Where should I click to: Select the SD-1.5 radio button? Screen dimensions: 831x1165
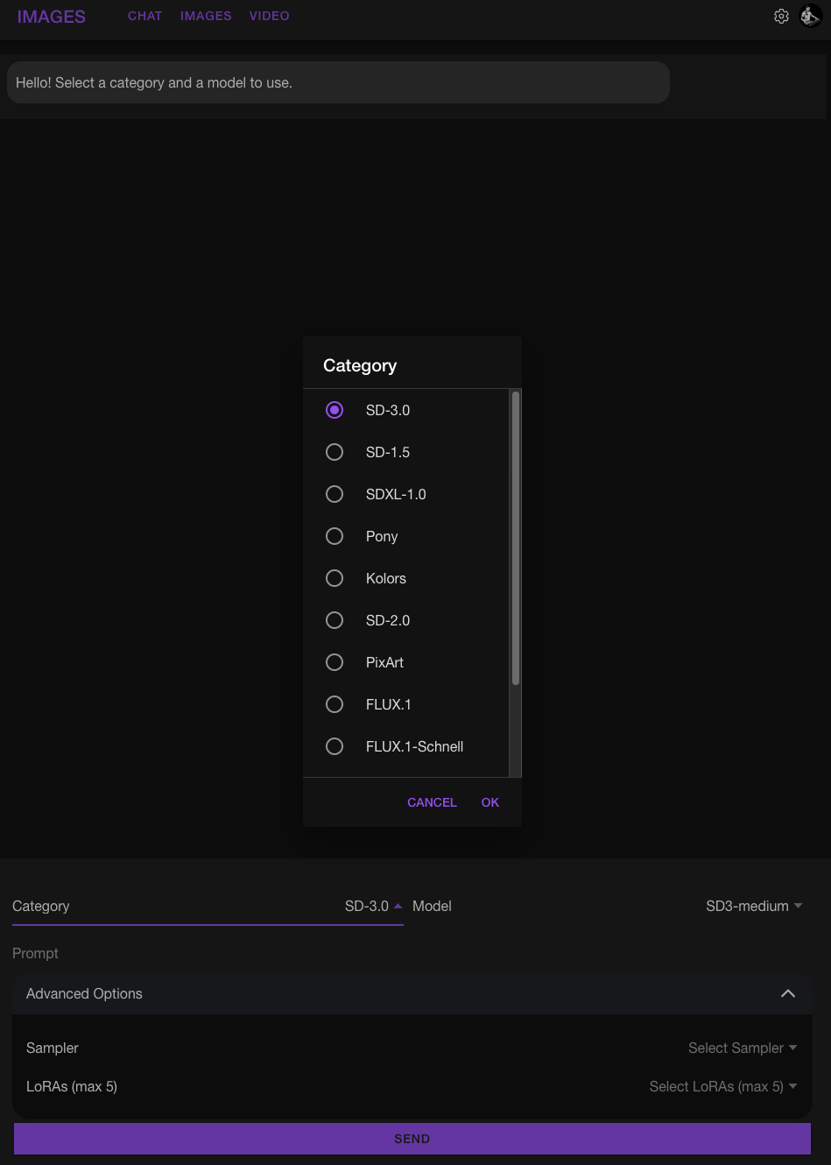335,452
